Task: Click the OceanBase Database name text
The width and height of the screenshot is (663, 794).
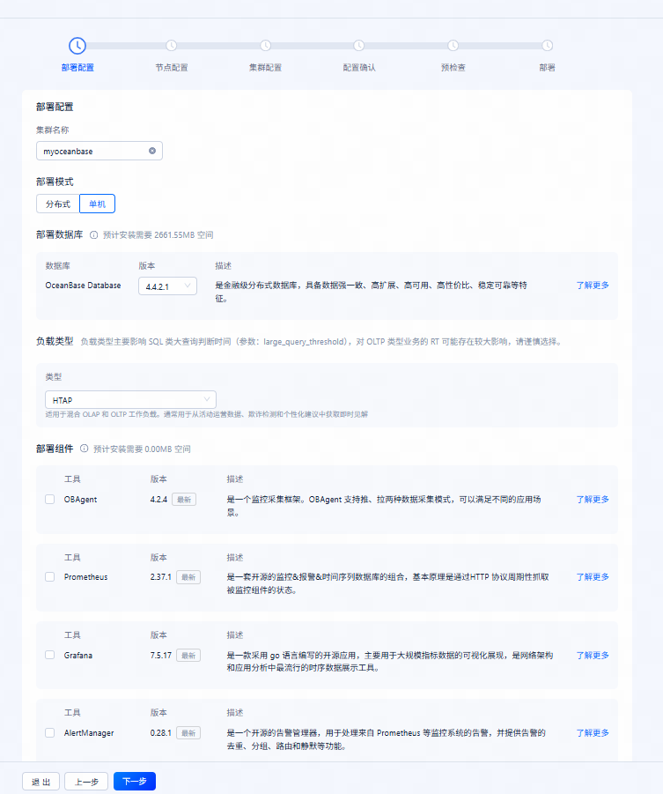Action: coord(83,286)
